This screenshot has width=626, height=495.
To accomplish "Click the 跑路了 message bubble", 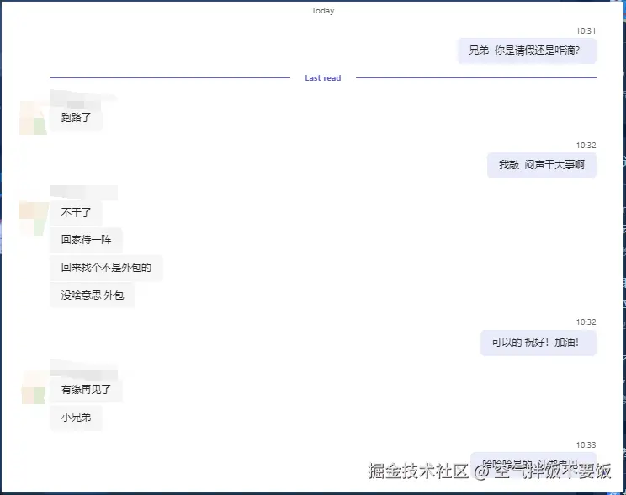I will click(76, 118).
